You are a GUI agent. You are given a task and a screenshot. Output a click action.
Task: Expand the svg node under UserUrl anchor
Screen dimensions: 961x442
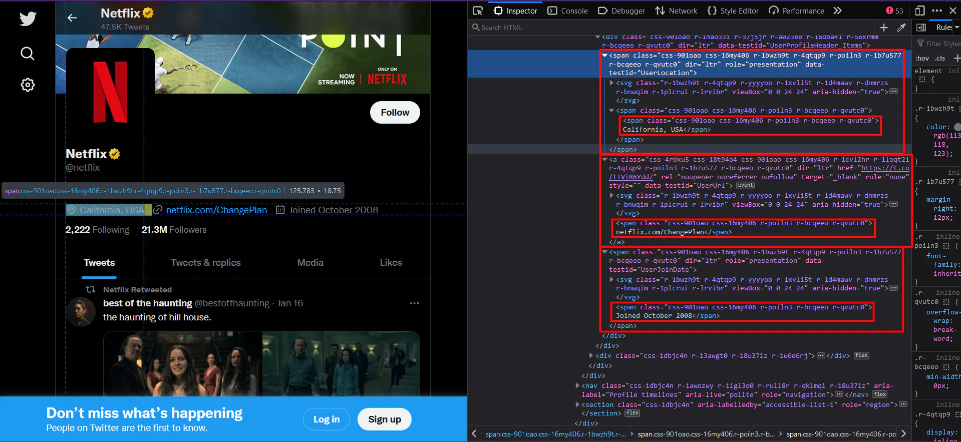tap(612, 196)
